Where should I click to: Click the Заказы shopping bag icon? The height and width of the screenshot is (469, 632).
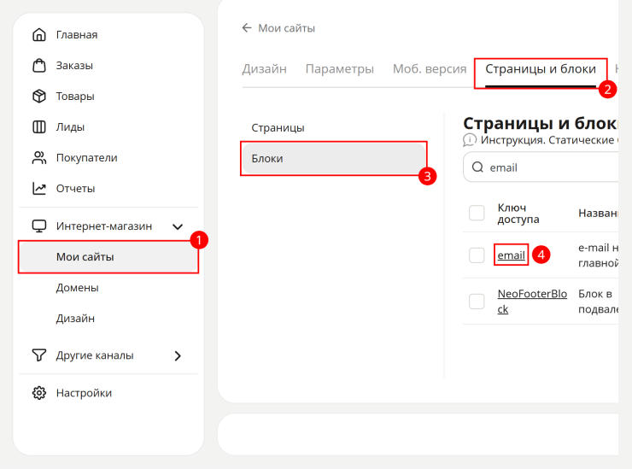click(39, 65)
